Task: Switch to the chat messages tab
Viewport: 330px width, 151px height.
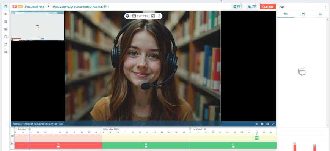Action: 286,14
